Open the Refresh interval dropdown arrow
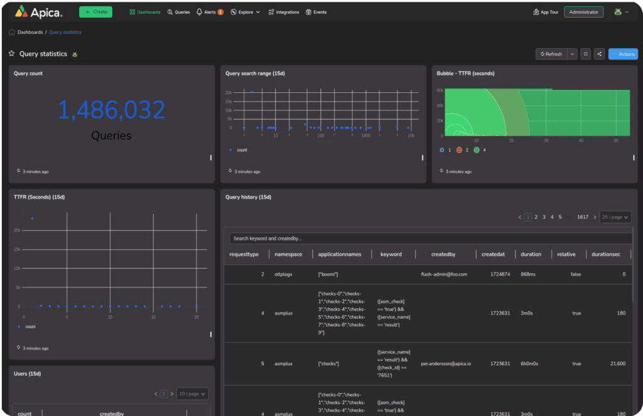Image resolution: width=643 pixels, height=416 pixels. coord(572,54)
